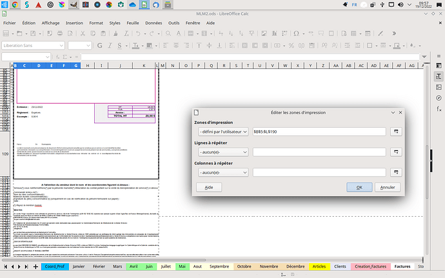
Task: Open the background color dropdown arrow
Action: [156, 45]
